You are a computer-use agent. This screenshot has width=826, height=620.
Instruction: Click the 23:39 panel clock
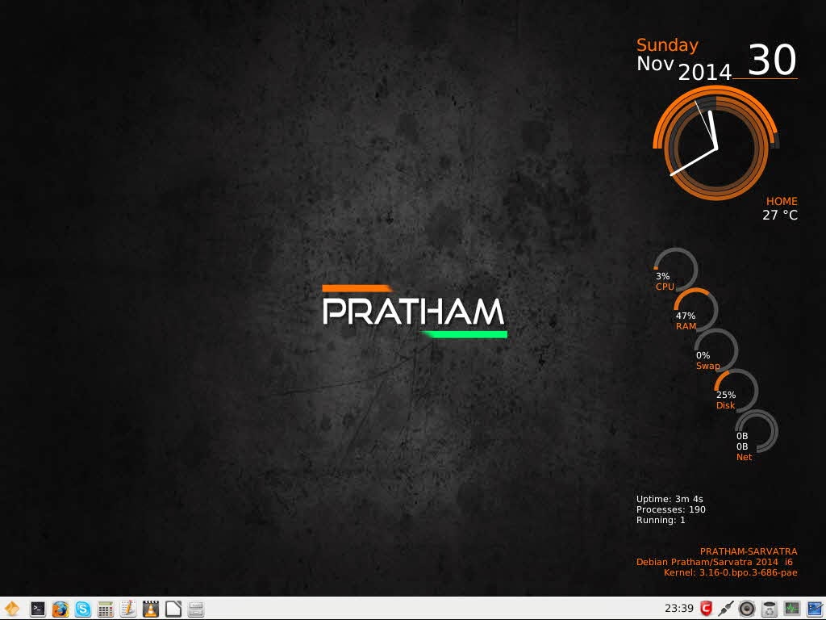tap(679, 609)
